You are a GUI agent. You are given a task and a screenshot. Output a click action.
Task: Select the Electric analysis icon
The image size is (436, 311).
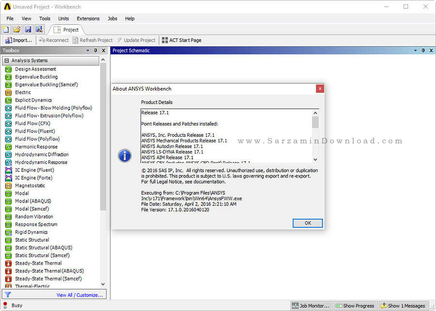click(x=8, y=93)
